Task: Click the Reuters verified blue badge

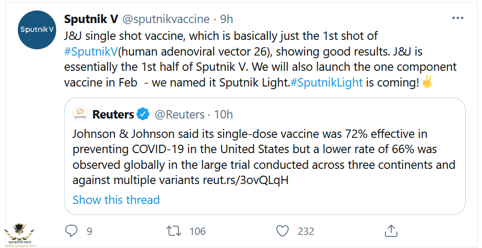Action: [143, 114]
